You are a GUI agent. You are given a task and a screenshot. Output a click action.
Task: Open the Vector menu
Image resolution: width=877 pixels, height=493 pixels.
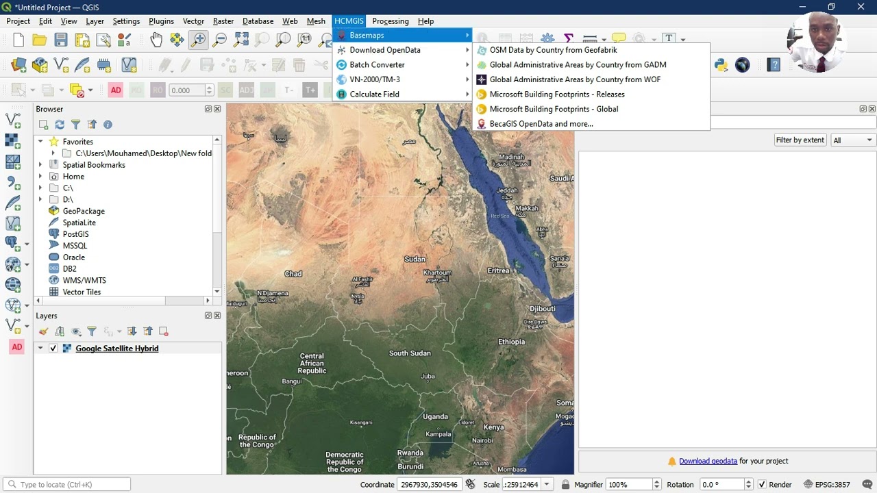point(193,21)
